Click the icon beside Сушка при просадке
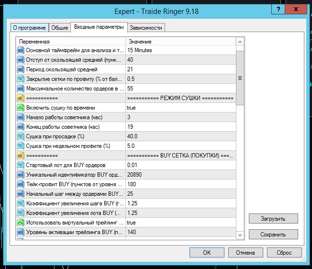 coord(20,136)
